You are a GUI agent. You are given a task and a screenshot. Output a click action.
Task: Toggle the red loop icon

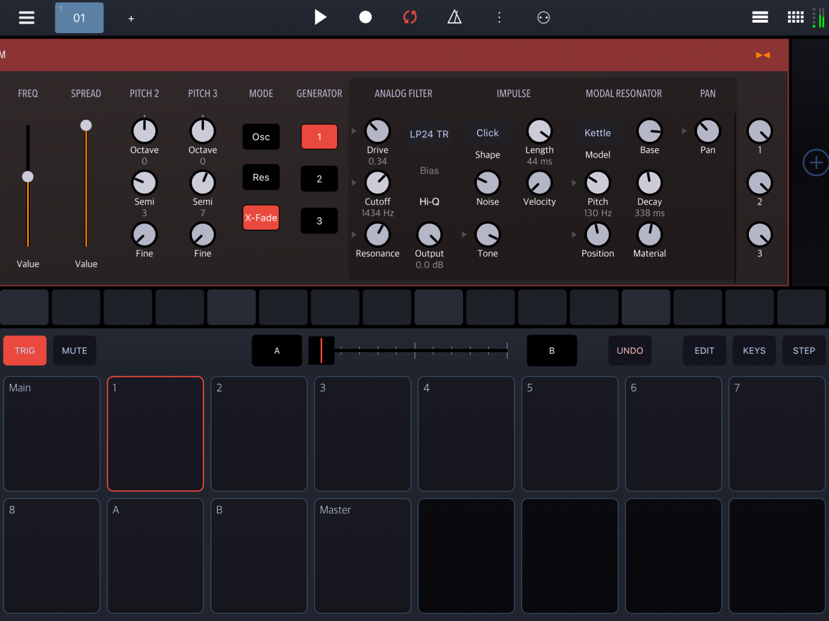click(x=410, y=17)
